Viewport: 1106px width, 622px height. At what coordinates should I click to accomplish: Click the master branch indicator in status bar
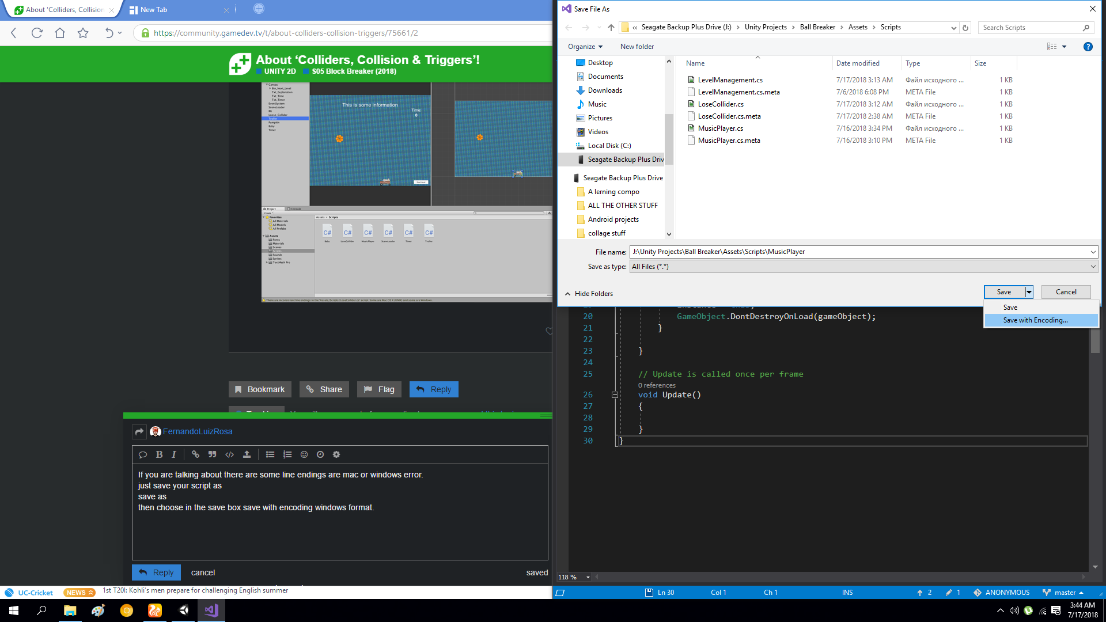[x=1063, y=593]
